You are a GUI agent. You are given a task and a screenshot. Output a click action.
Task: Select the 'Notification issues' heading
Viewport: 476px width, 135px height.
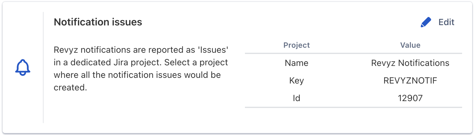tap(98, 22)
